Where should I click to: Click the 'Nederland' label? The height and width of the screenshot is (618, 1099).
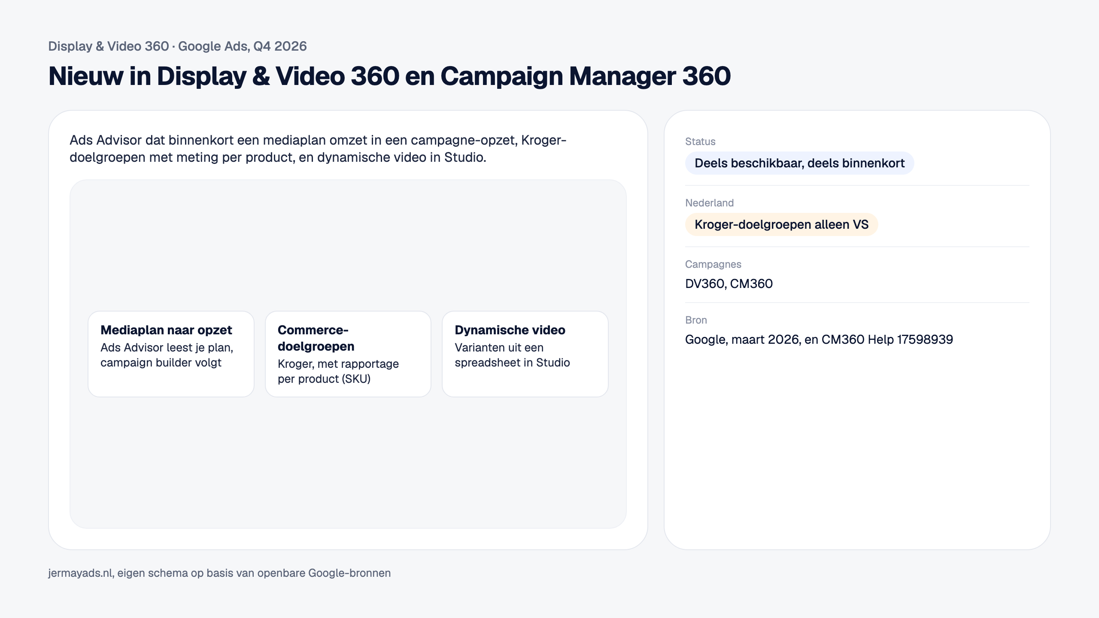[709, 203]
